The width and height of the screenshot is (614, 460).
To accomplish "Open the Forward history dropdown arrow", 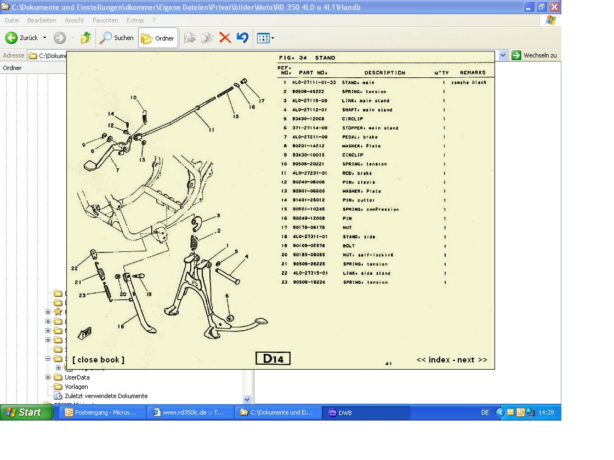I will (73, 38).
